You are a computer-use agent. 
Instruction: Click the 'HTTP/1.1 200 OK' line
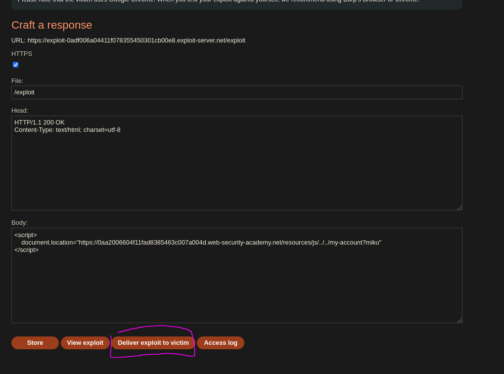[40, 123]
